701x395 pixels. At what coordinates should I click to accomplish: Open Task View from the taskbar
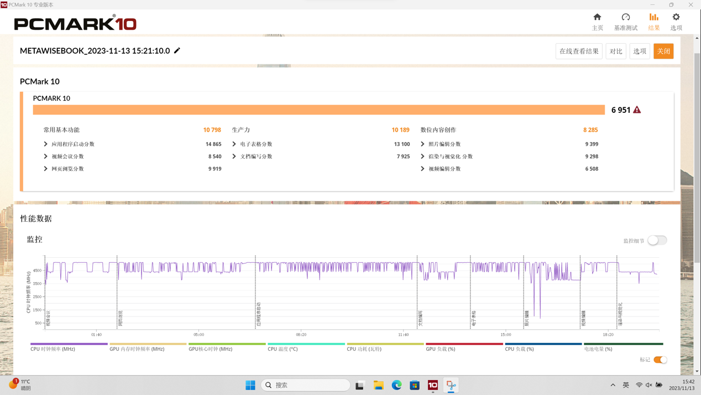click(x=360, y=385)
